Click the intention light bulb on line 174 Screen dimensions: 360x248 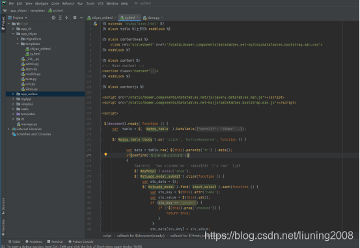coord(105,154)
